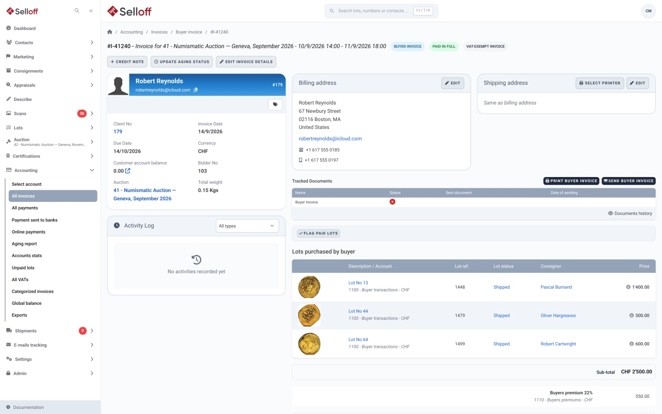Image resolution: width=662 pixels, height=414 pixels.
Task: Click the Credit Note button
Action: coord(127,62)
